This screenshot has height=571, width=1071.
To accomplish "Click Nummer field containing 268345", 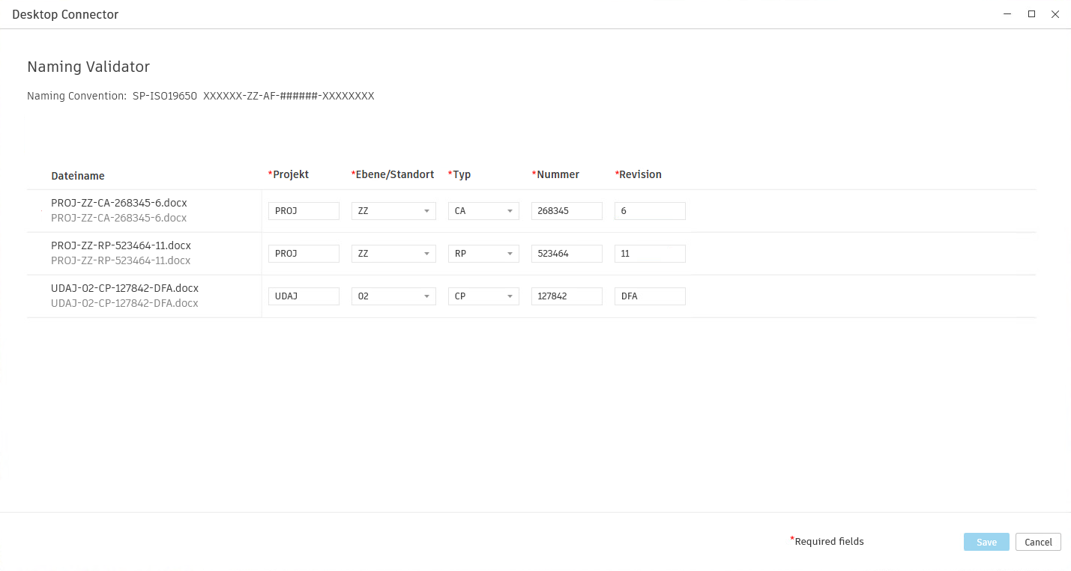I will point(567,211).
